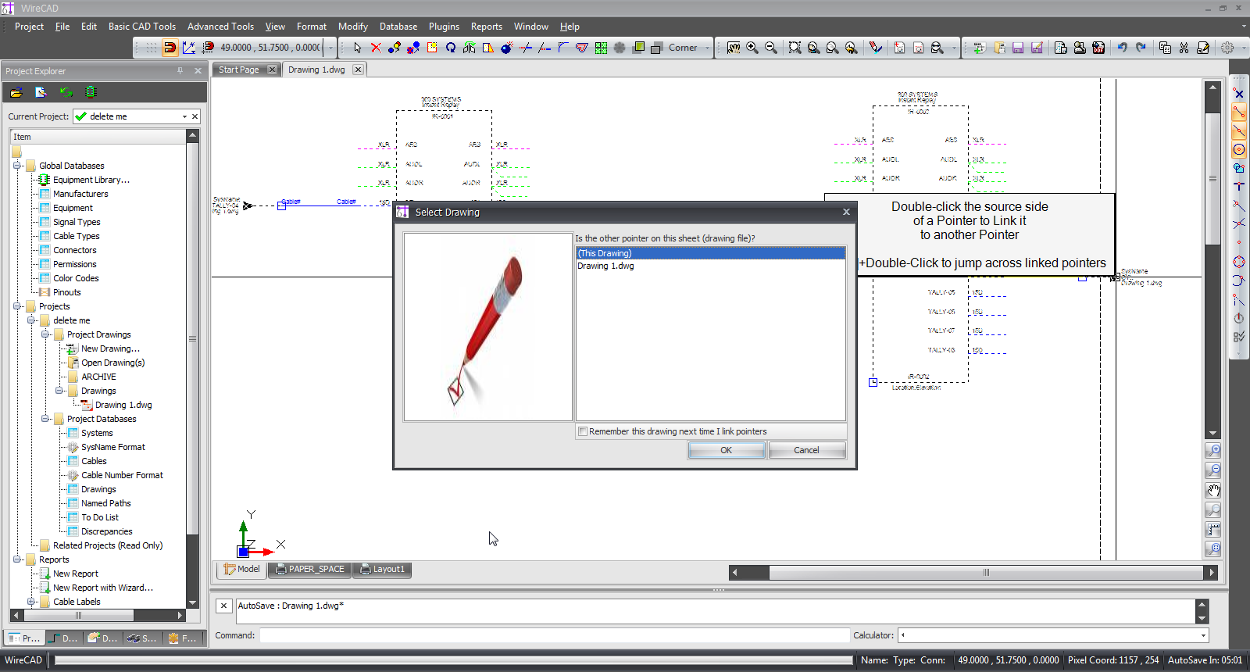1250x672 pixels.
Task: Open the Plugins menu
Action: tap(444, 27)
